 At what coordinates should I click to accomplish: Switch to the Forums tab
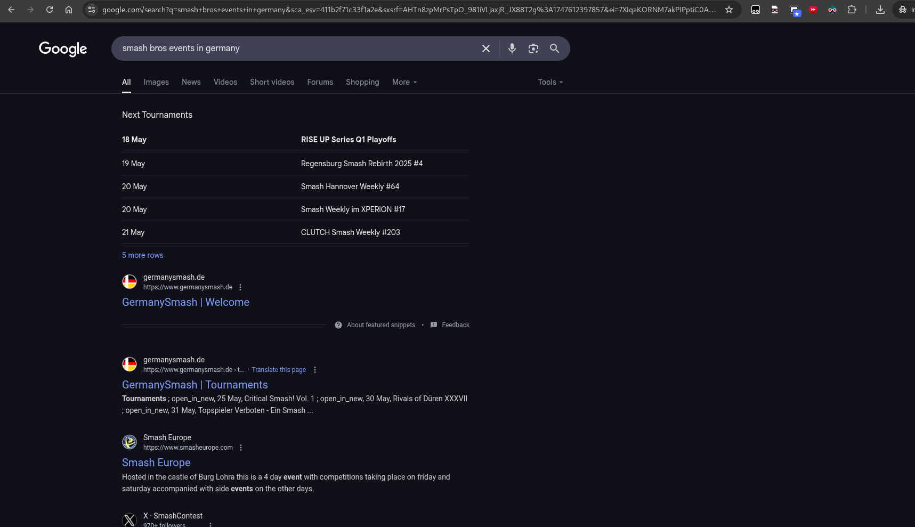tap(320, 82)
